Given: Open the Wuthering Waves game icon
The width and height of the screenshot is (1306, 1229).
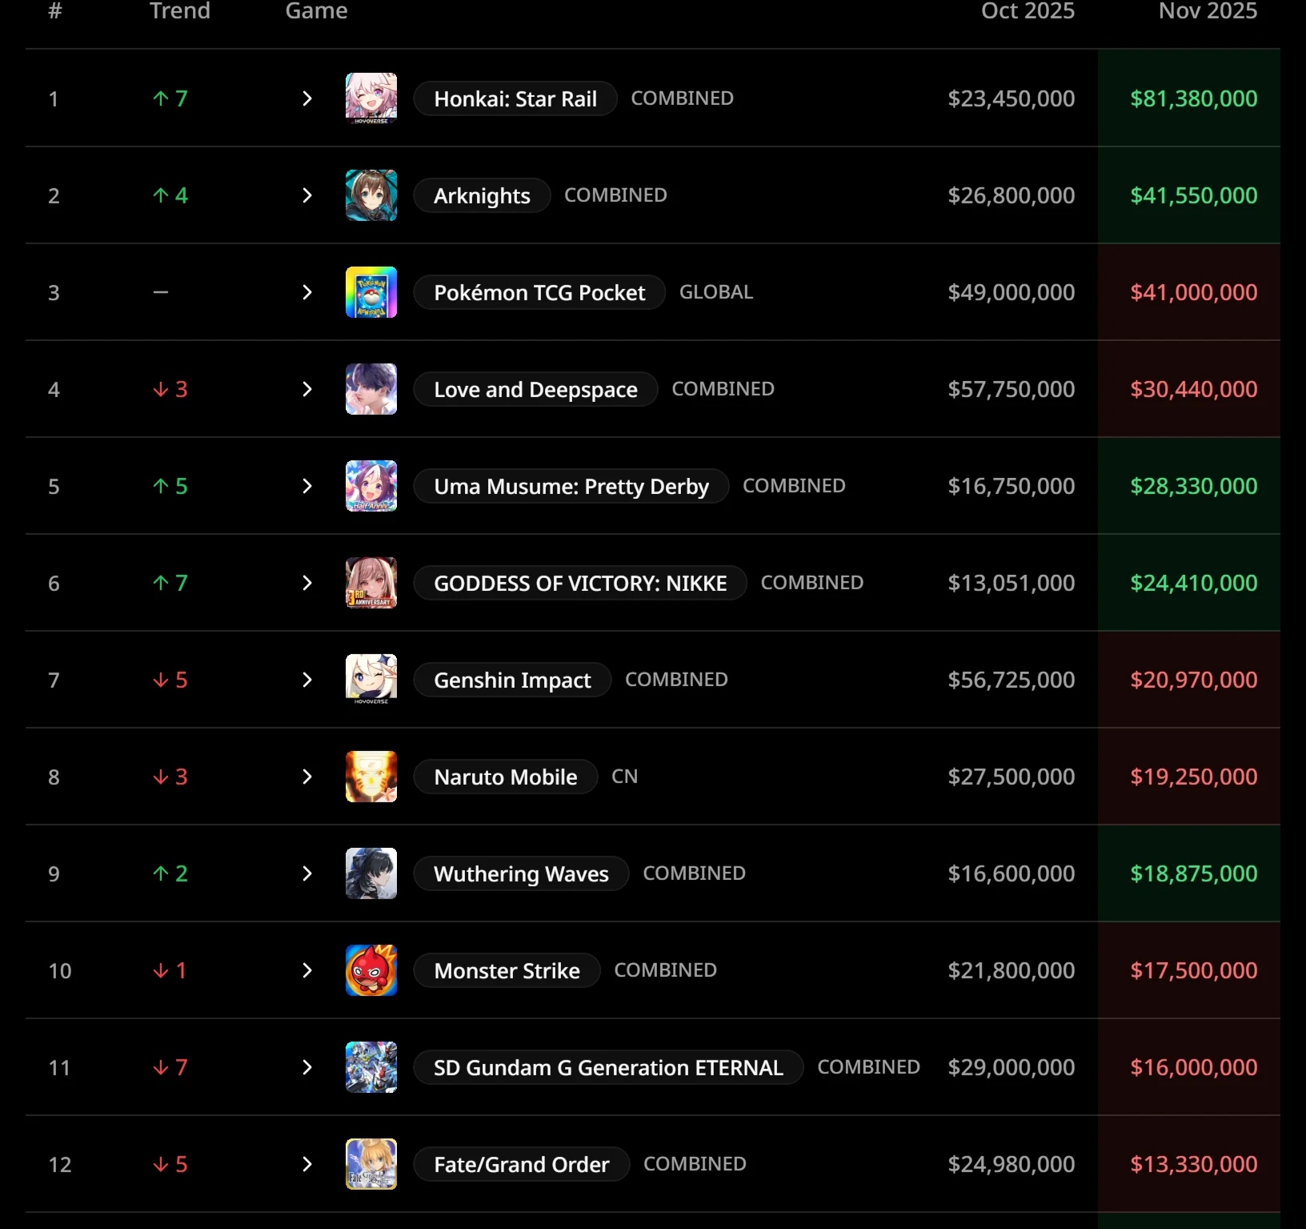Looking at the screenshot, I should pyautogui.click(x=371, y=874).
